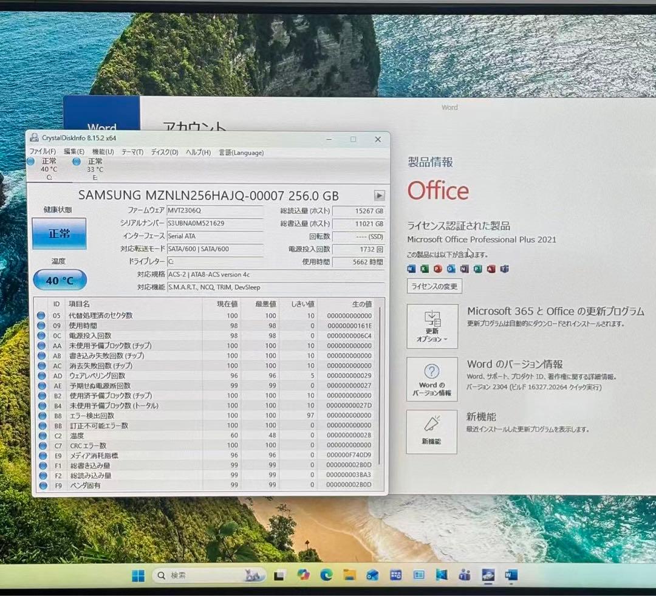The width and height of the screenshot is (656, 596).
Task: Open the 機能(U) menu
Action: point(103,151)
